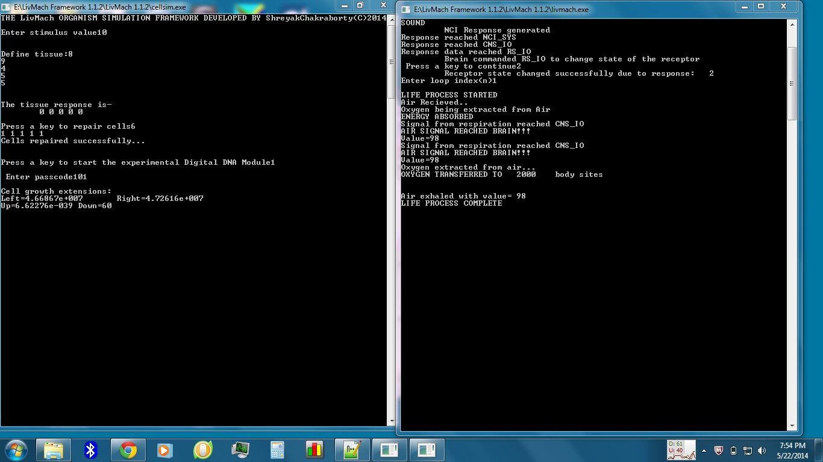Maximize the cellsim.exe window
The height and width of the screenshot is (462, 823).
361,5
